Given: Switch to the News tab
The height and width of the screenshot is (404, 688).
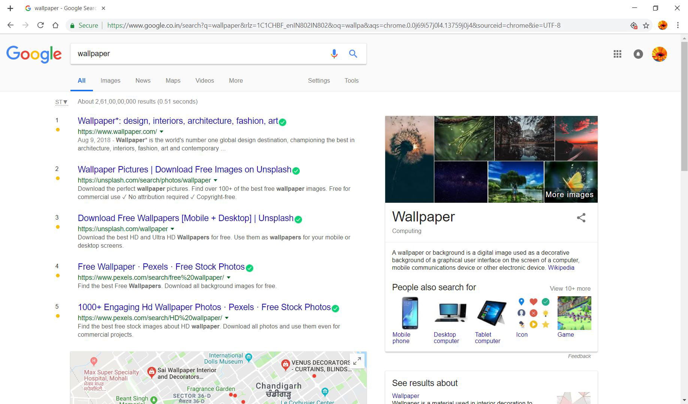Looking at the screenshot, I should click(x=143, y=81).
